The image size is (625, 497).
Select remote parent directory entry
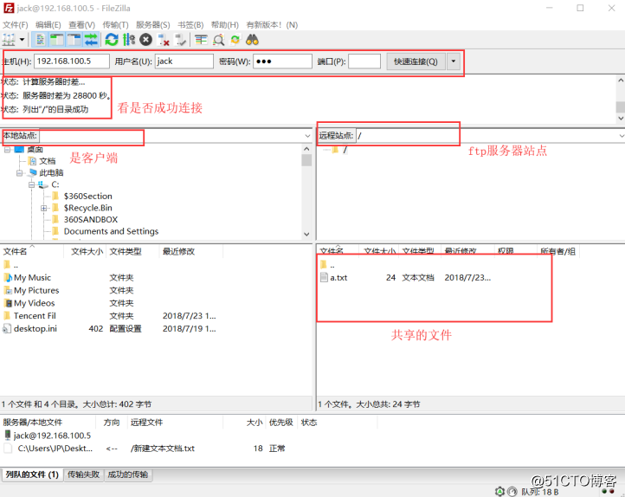pos(327,265)
